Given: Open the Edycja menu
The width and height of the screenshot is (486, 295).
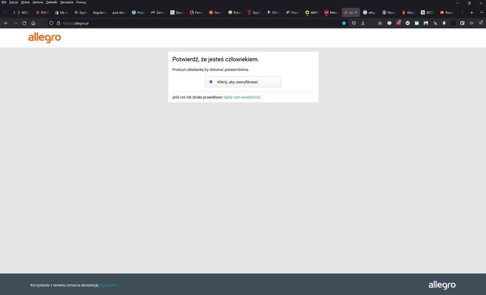Looking at the screenshot, I should [x=13, y=2].
